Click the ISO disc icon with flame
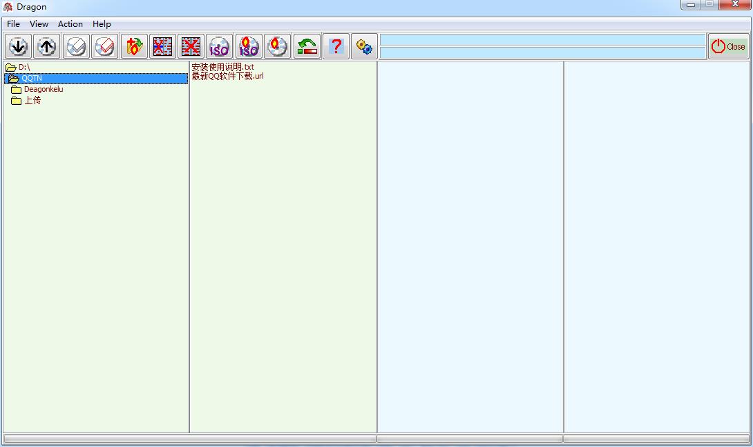The image size is (753, 447). 249,46
